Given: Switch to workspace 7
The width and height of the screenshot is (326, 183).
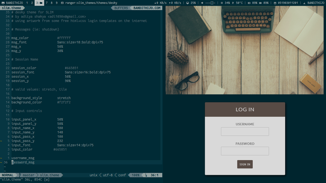Looking at the screenshot, I should point(47,3).
